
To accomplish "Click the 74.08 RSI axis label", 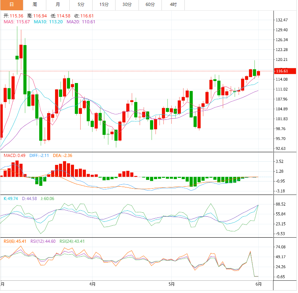I will [x=281, y=247].
